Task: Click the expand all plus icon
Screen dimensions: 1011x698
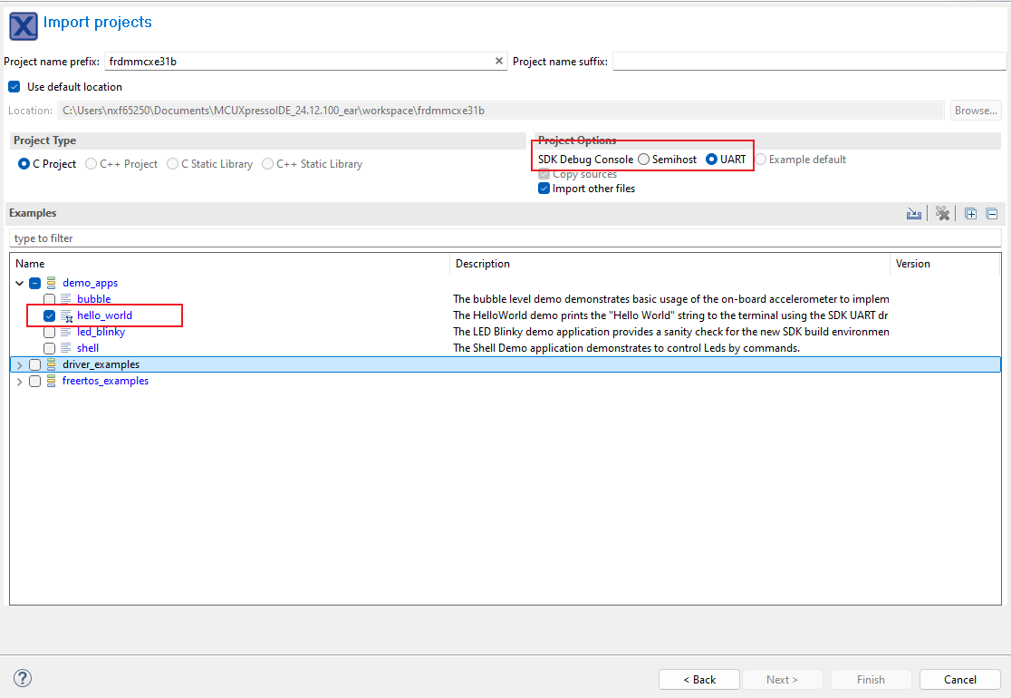Action: (970, 214)
